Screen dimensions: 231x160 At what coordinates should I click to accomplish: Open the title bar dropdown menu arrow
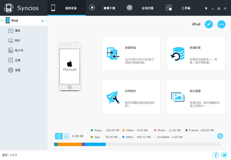[x=206, y=8]
